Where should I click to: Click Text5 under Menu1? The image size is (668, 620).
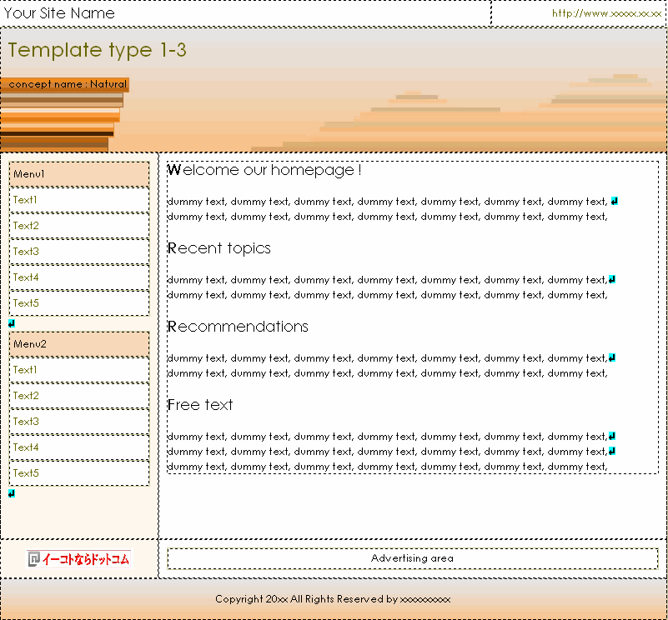click(25, 303)
